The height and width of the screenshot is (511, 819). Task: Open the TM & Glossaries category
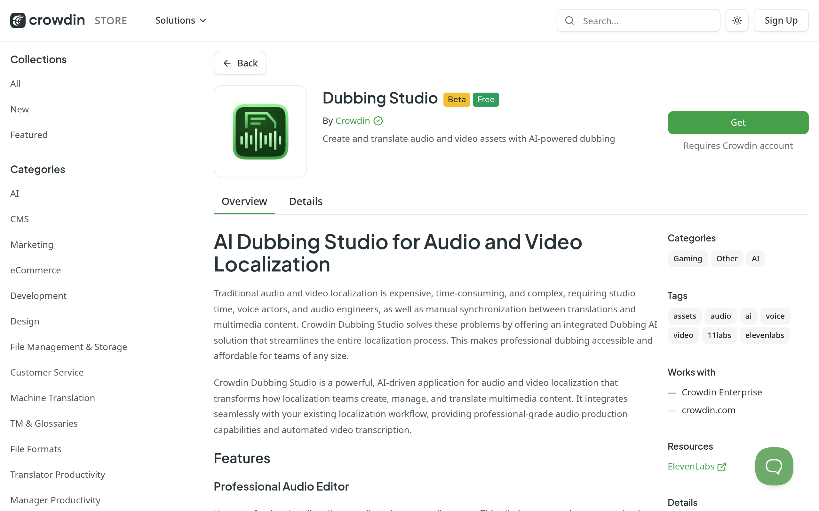(x=44, y=423)
